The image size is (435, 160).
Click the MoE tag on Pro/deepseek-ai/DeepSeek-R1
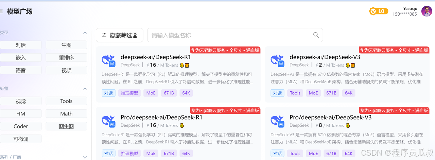pyautogui.click(x=151, y=153)
